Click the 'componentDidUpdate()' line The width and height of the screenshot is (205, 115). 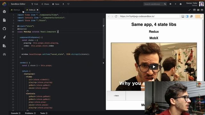[x=31, y=37]
